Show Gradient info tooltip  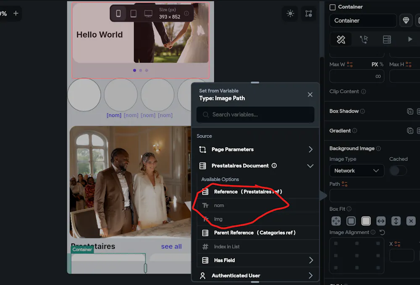pos(354,131)
